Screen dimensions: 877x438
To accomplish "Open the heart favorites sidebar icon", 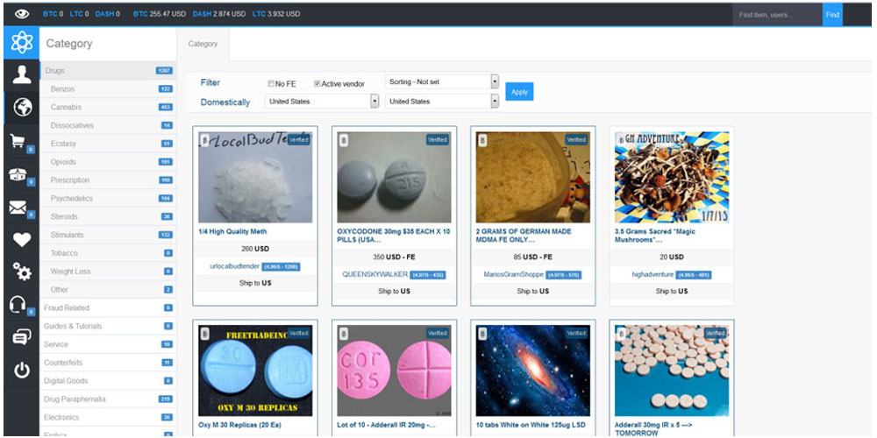I will coord(22,240).
